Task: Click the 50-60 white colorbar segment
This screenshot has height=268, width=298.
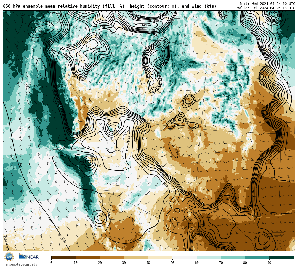Action: pos(185,257)
